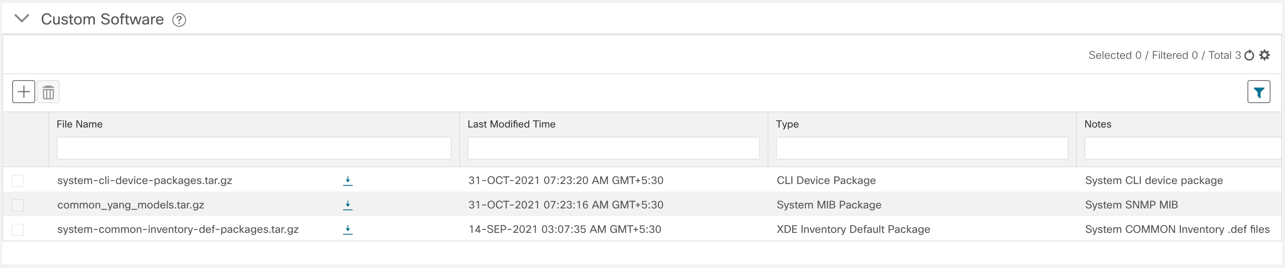Click the Notes filter input
The height and width of the screenshot is (268, 1285).
[x=1182, y=148]
